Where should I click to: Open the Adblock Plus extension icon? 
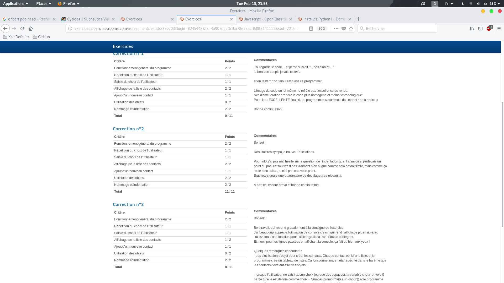(489, 29)
